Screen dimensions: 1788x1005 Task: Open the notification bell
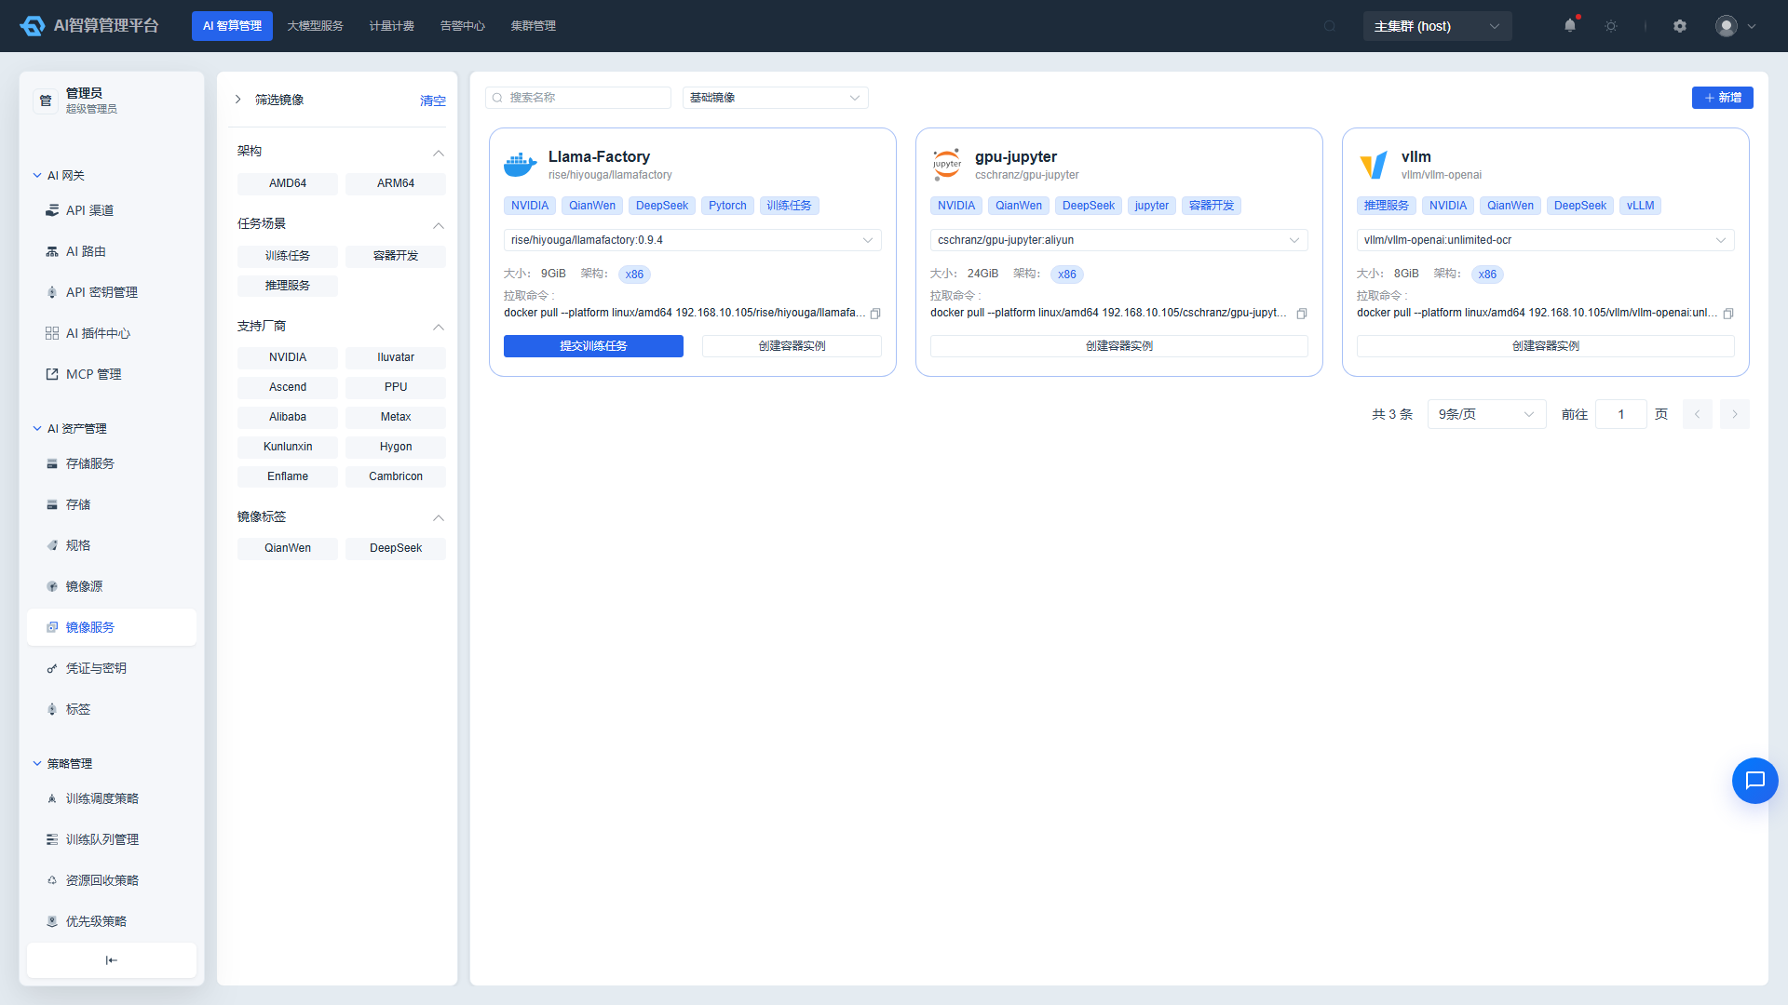tap(1570, 26)
